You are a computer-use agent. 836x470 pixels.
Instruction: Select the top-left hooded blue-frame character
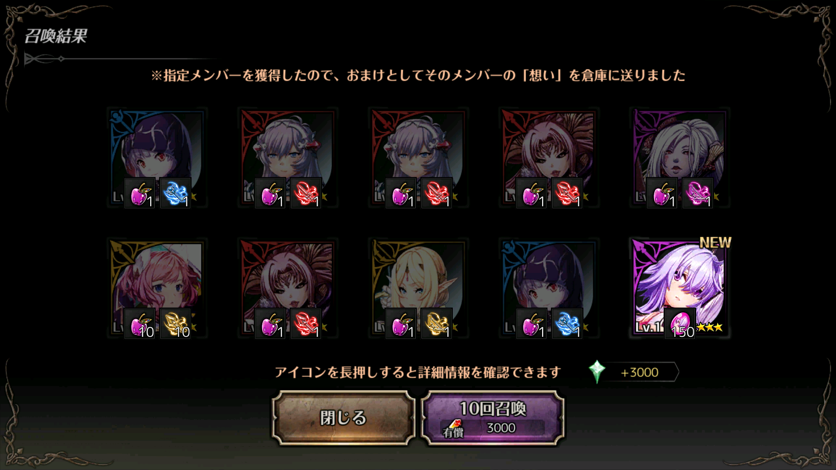157,158
